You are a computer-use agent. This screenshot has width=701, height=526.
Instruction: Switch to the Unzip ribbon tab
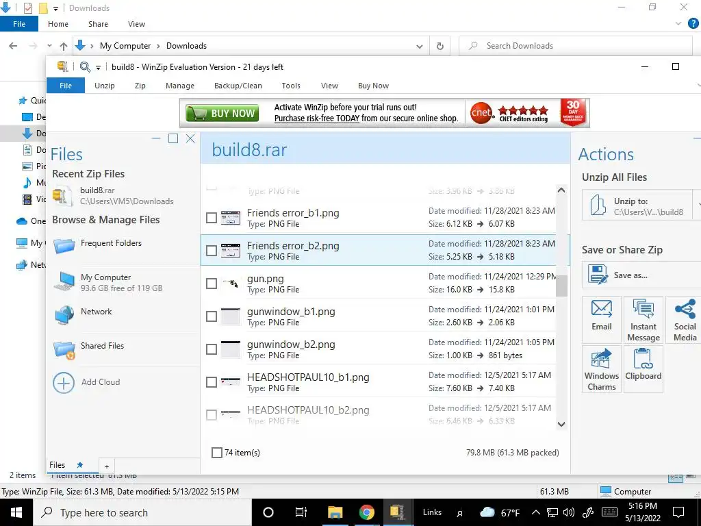[x=105, y=86]
